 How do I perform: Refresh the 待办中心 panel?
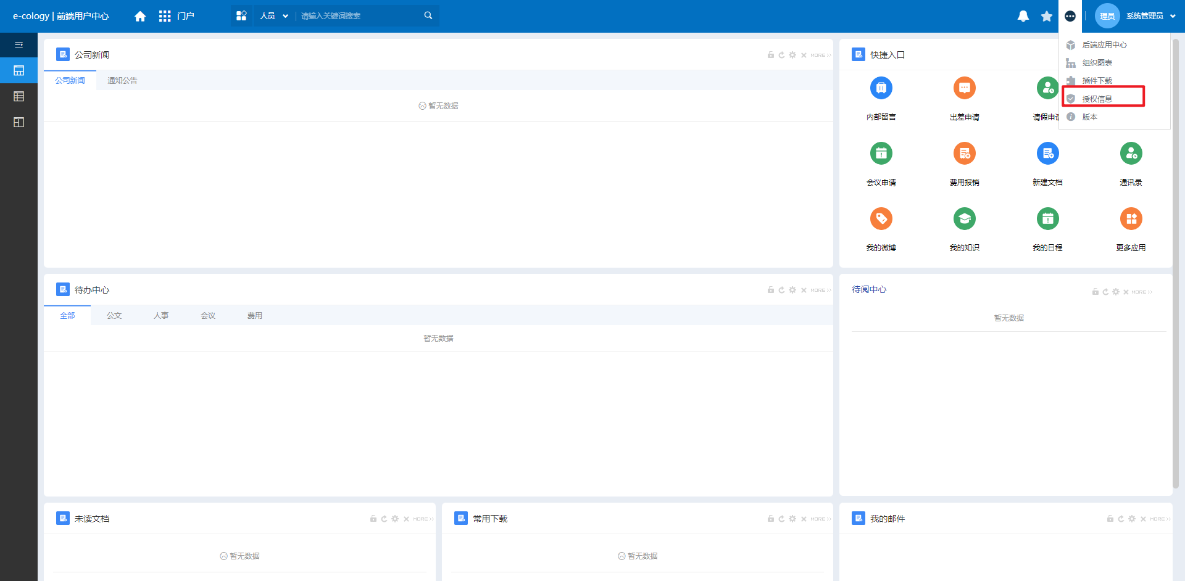[781, 290]
